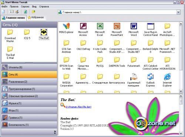Select The Bat! bat icon in Сеть panel

click(x=44, y=32)
